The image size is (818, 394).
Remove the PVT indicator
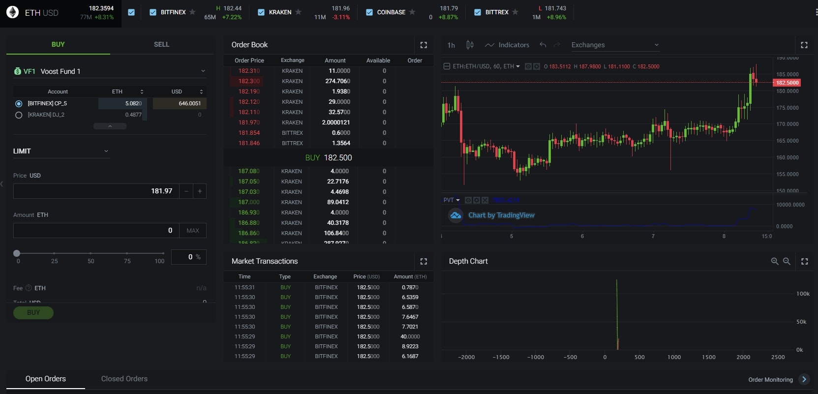(485, 200)
